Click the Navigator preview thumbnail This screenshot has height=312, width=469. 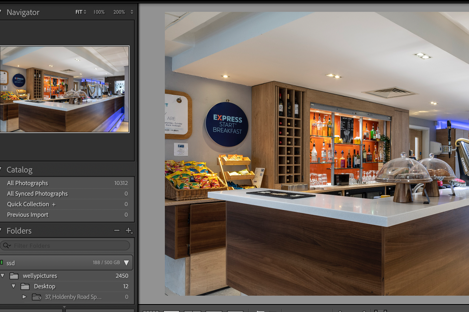point(64,89)
